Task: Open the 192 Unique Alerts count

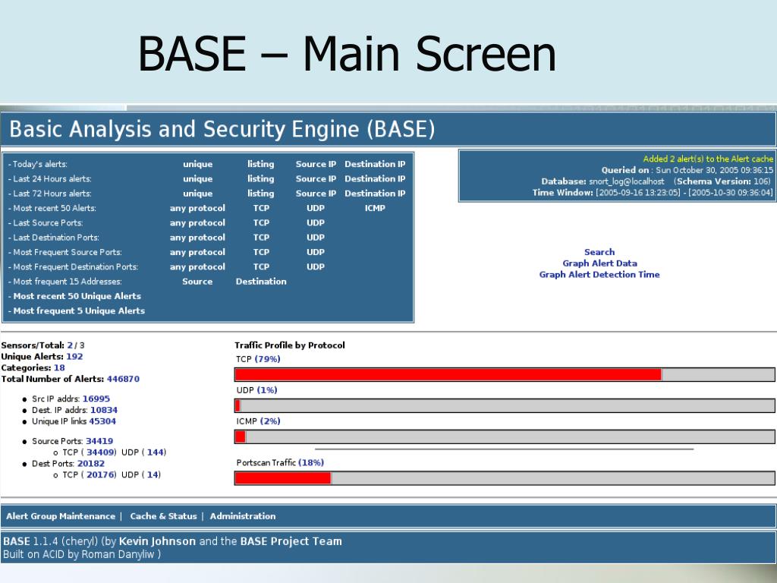Action: coord(74,357)
